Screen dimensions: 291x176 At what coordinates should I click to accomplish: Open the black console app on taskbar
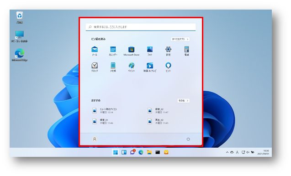point(158,152)
